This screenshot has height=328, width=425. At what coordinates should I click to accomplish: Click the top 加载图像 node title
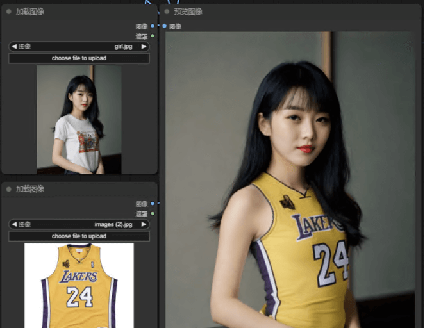30,12
